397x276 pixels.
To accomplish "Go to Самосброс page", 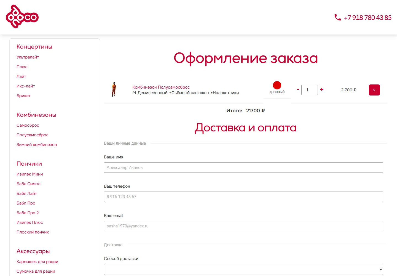I will [28, 125].
